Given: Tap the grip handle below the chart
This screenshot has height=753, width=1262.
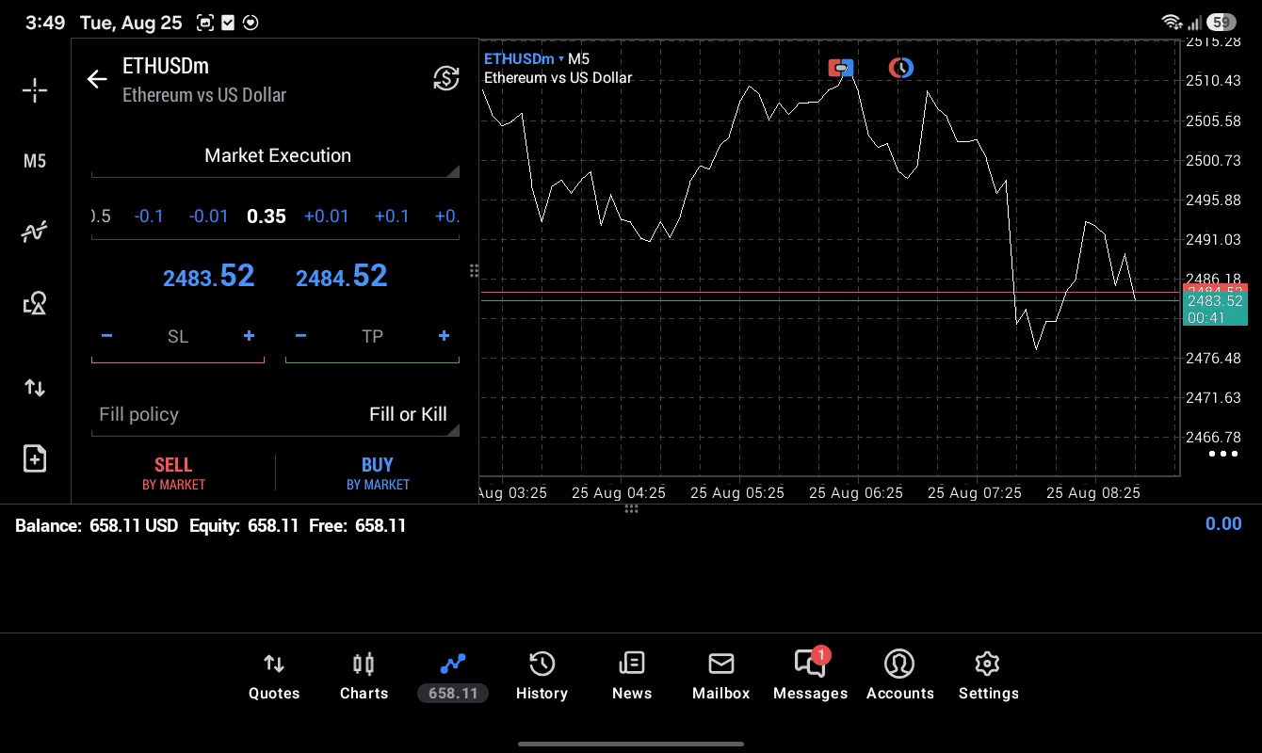Looking at the screenshot, I should tap(631, 509).
